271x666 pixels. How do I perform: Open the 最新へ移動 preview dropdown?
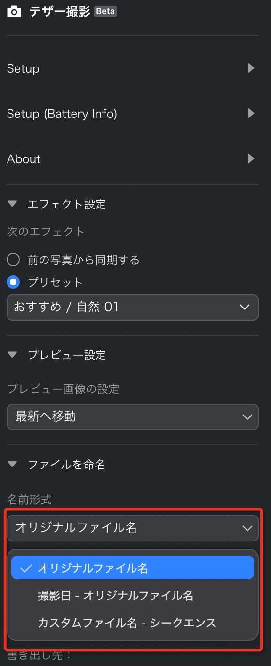click(133, 416)
